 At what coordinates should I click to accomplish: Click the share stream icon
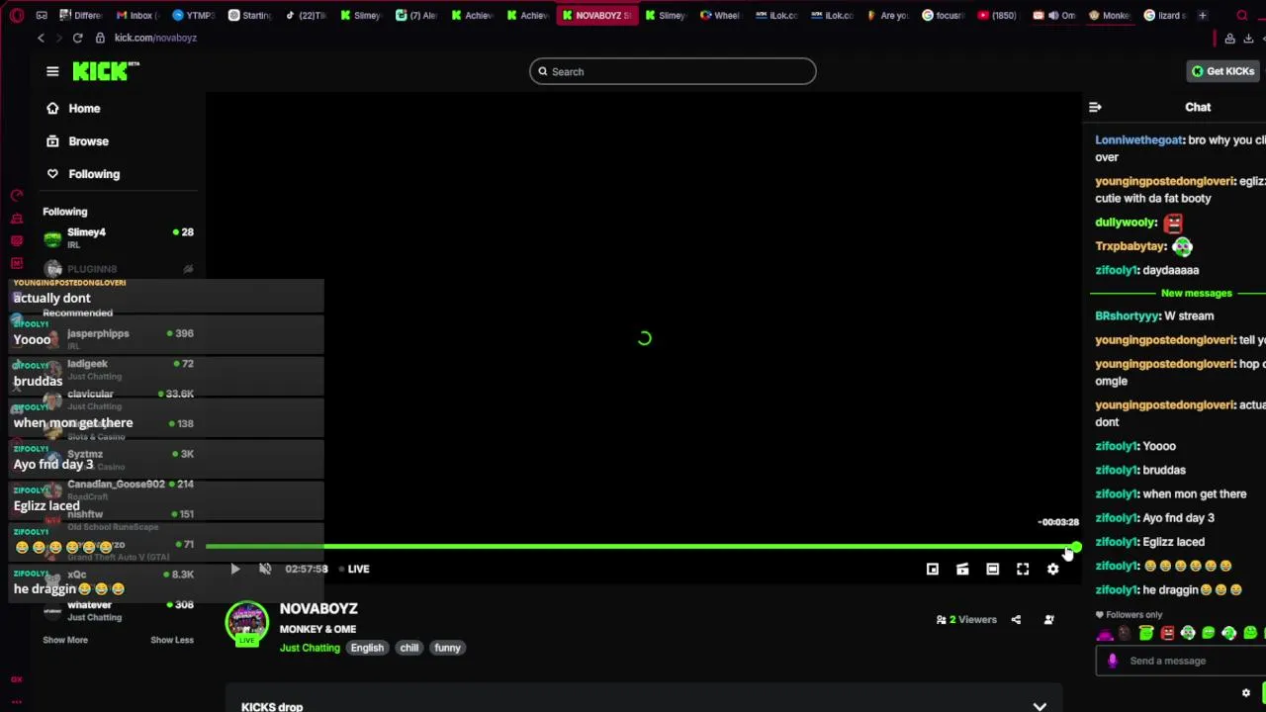pyautogui.click(x=1016, y=620)
